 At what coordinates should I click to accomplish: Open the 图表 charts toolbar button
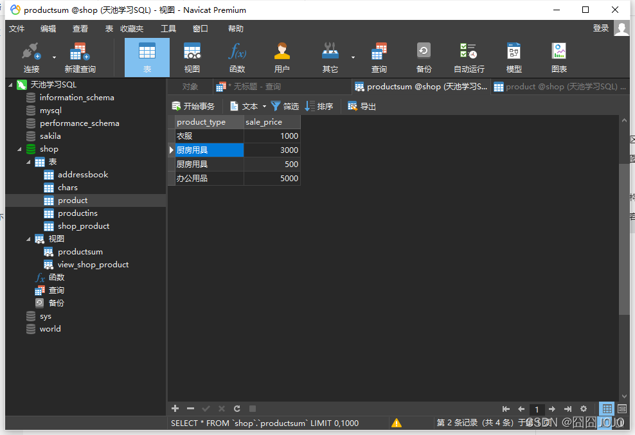pyautogui.click(x=559, y=58)
